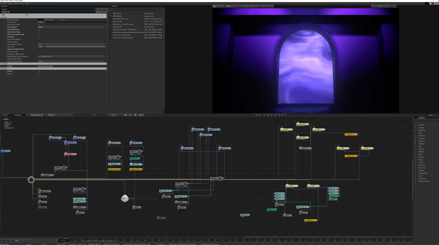439x245 pixels.
Task: Open the Output Render Layers Side by Side dropdown
Action: pos(72,56)
